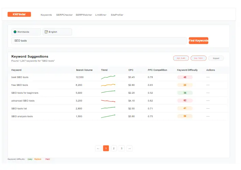Sort by Search Volume column header
Viewport: 241px width, 170px height.
coord(85,70)
